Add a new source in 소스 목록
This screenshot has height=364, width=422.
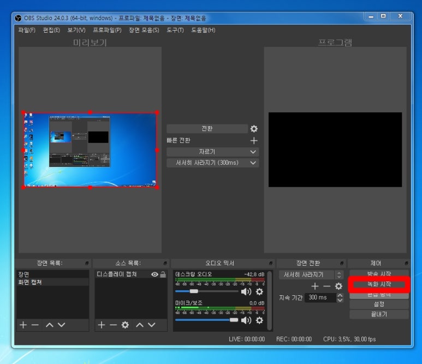coord(102,325)
